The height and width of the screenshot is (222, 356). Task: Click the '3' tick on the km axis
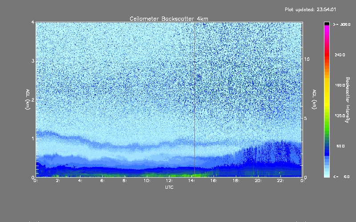33,61
